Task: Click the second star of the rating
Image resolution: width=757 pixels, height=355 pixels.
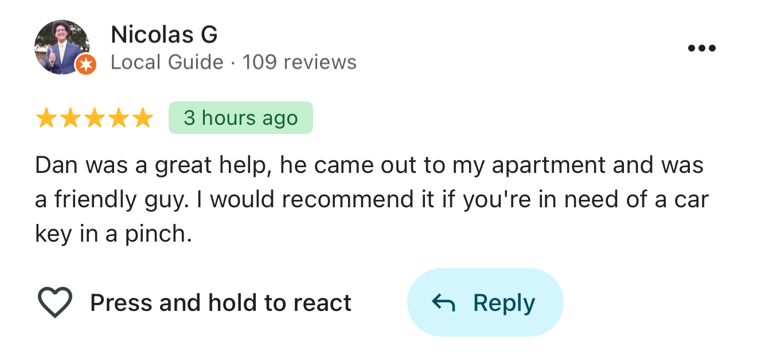Action: coord(70,117)
